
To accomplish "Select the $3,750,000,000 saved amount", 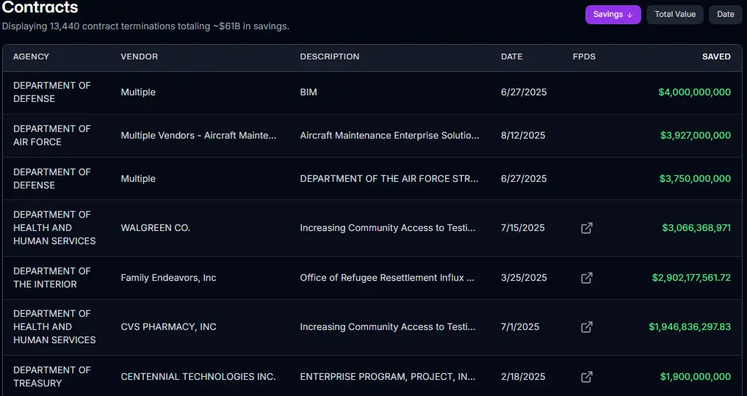I will tap(695, 179).
